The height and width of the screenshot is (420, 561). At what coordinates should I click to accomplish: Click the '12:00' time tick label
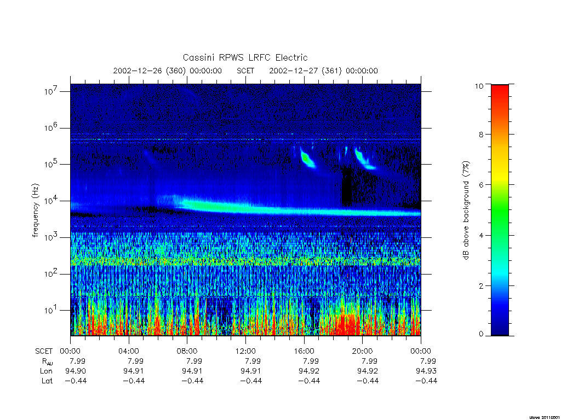click(245, 351)
